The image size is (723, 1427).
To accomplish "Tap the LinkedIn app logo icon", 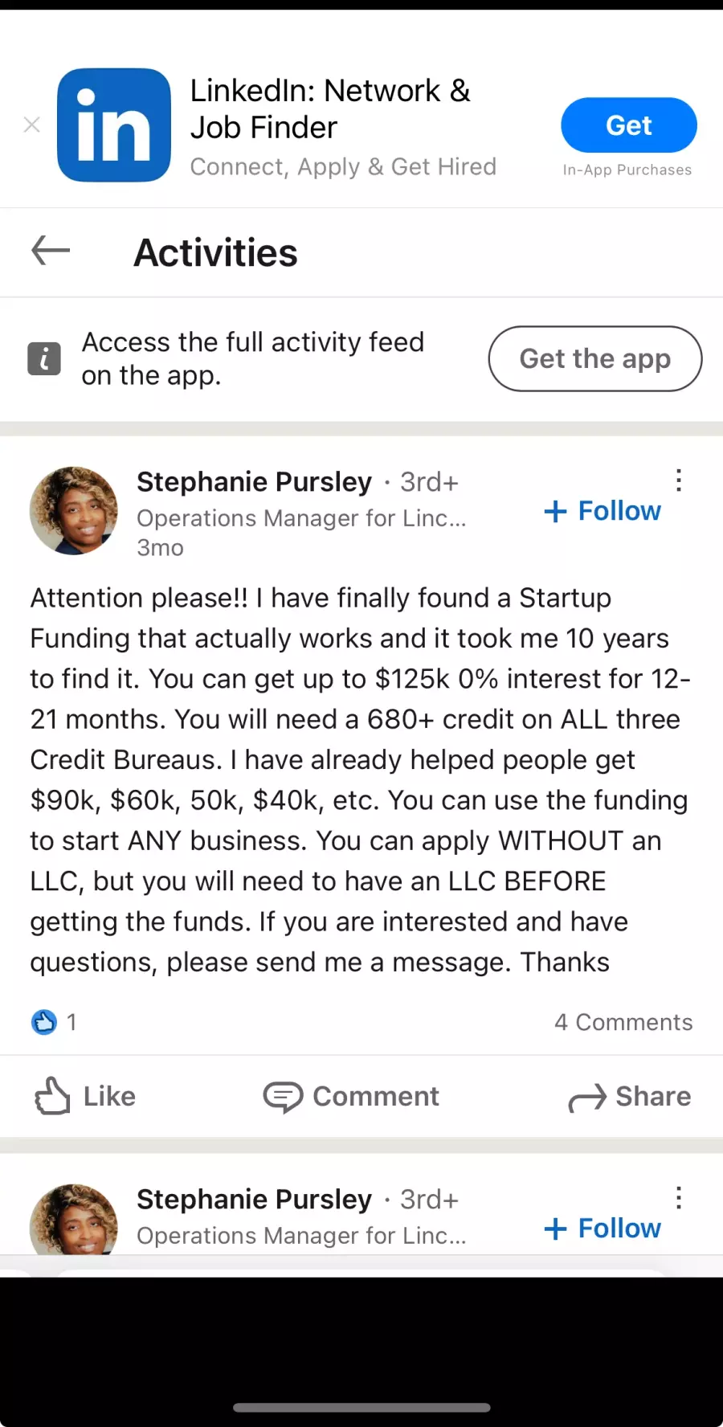I will 114,125.
